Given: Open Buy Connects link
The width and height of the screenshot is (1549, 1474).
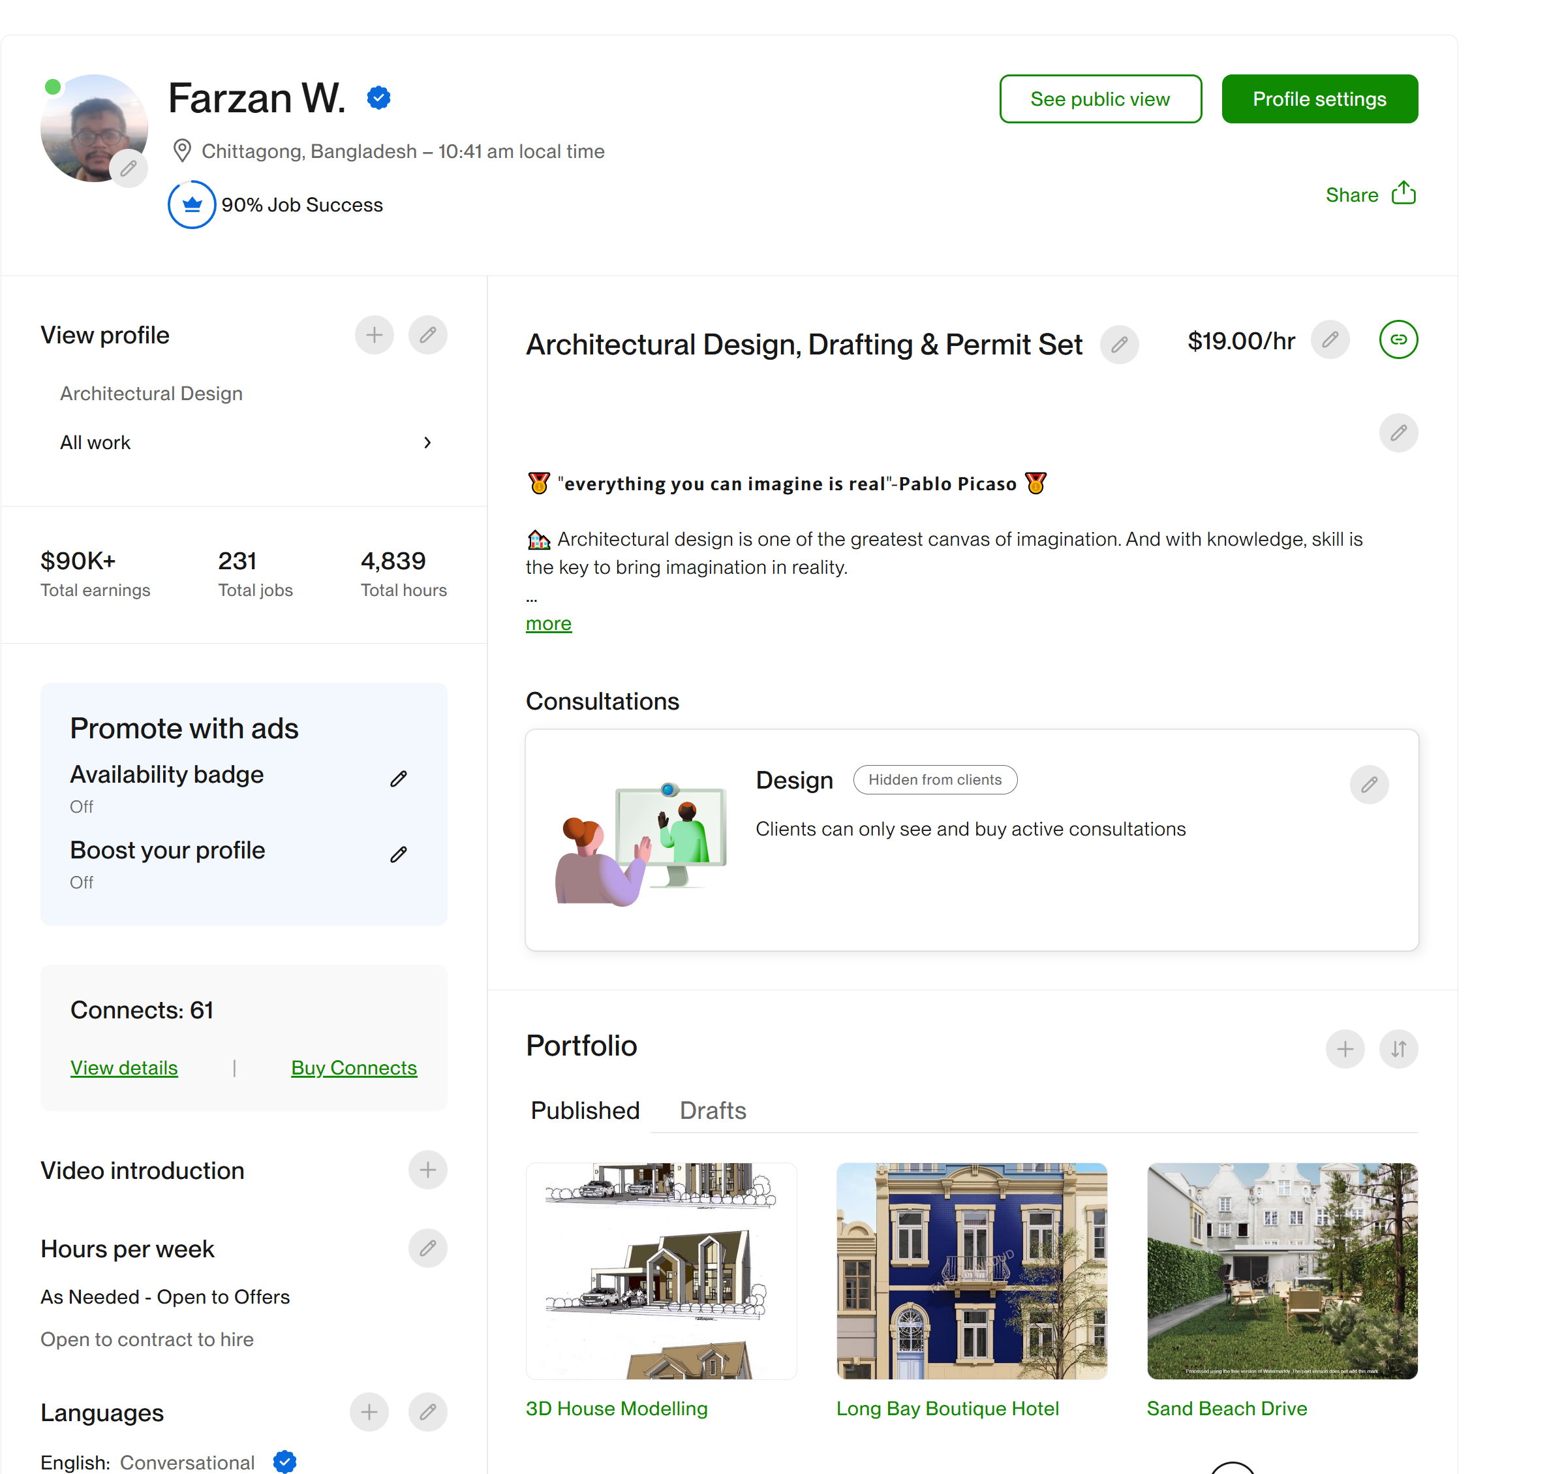Looking at the screenshot, I should [x=354, y=1068].
